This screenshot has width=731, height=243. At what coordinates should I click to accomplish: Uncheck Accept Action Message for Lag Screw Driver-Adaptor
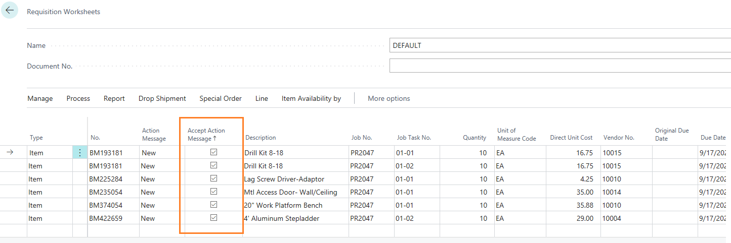(213, 178)
